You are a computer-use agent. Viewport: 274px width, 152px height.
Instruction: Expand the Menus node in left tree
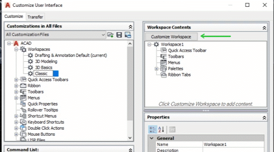[x=16, y=98]
